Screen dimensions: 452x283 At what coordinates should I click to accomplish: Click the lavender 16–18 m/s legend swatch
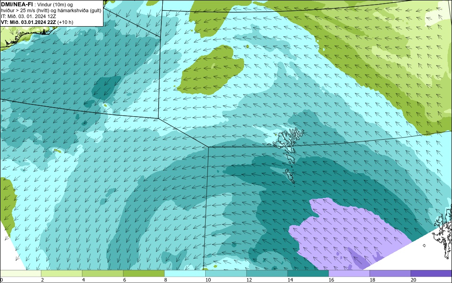coord(349,273)
